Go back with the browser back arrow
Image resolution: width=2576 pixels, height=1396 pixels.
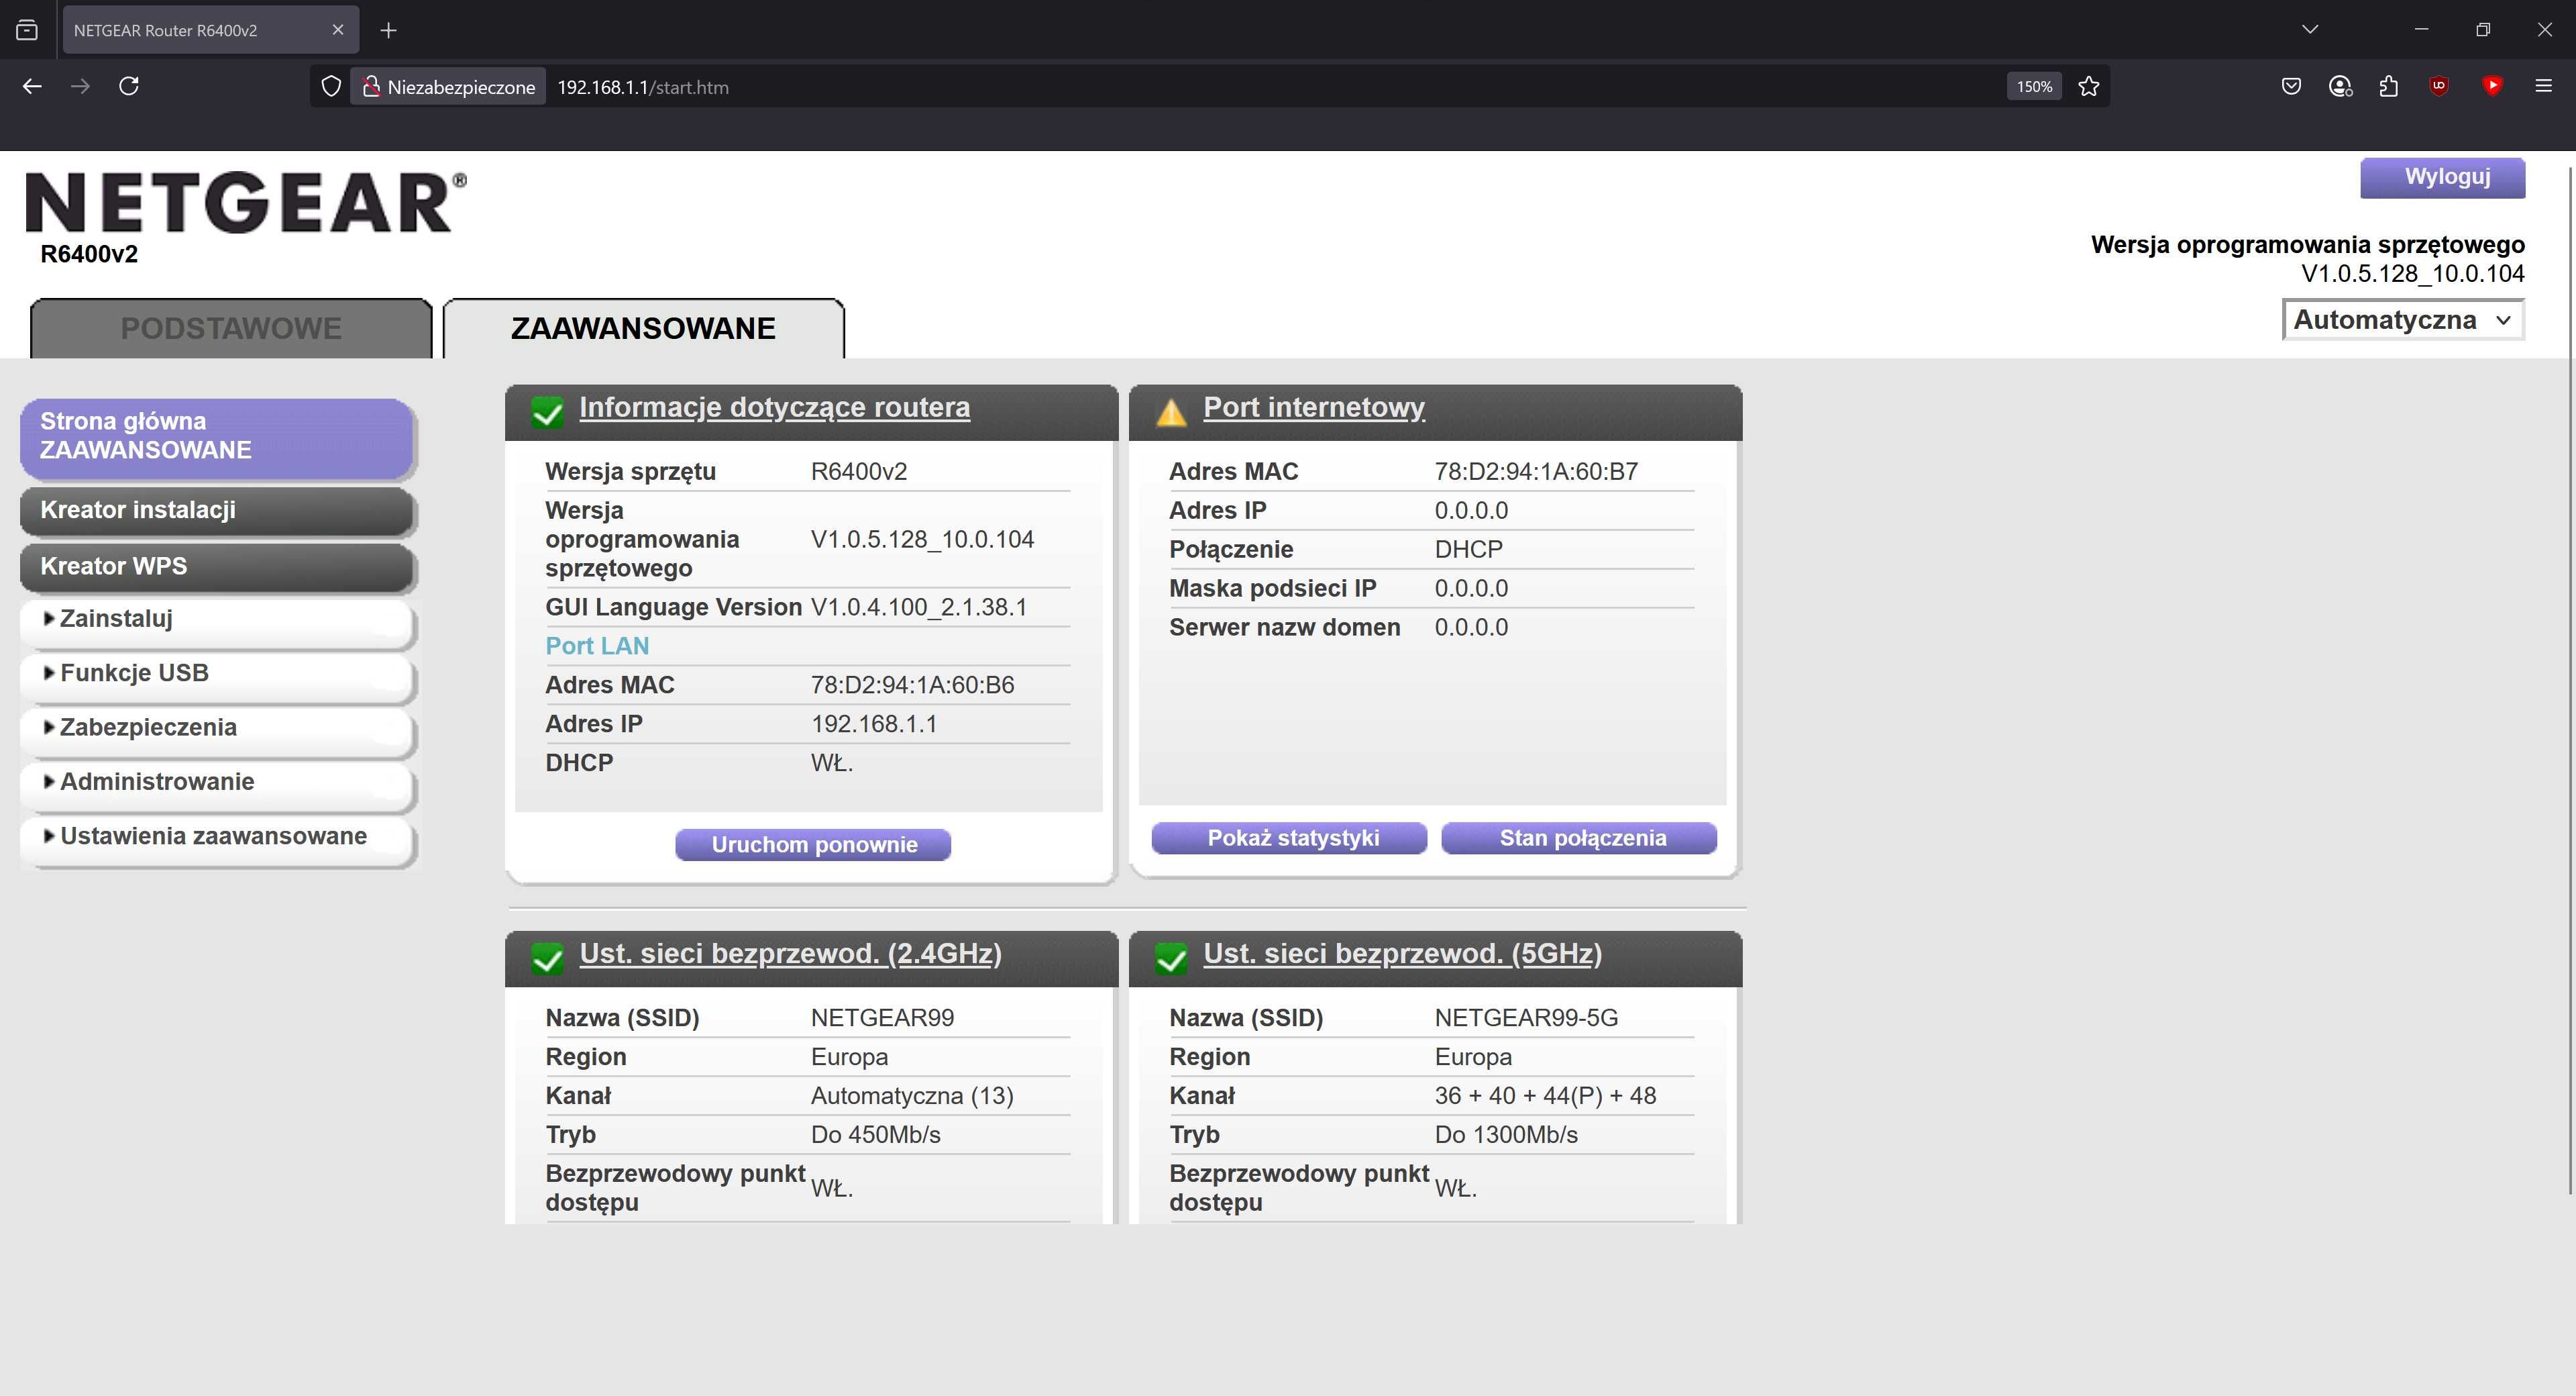click(32, 87)
